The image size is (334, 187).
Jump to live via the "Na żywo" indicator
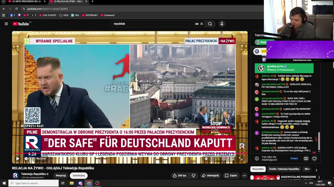(x=41, y=159)
